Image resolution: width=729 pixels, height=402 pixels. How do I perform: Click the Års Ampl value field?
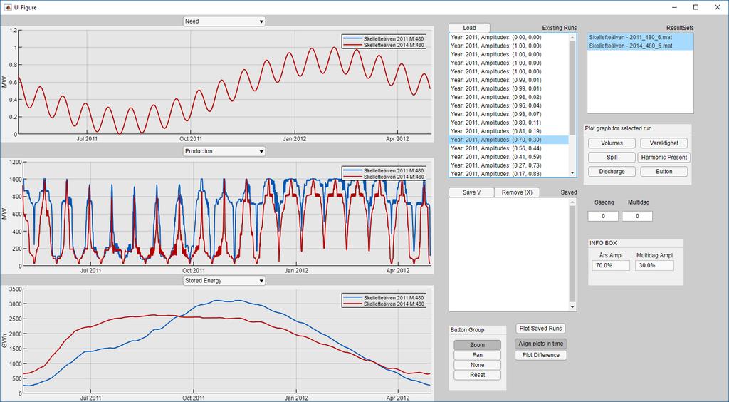pos(611,265)
